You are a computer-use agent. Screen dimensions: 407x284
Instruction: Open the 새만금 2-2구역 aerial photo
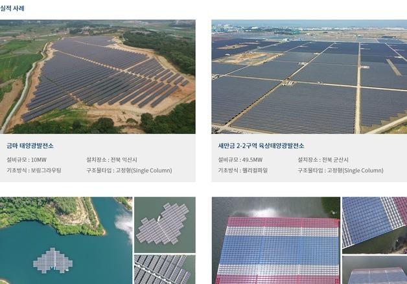click(x=309, y=77)
